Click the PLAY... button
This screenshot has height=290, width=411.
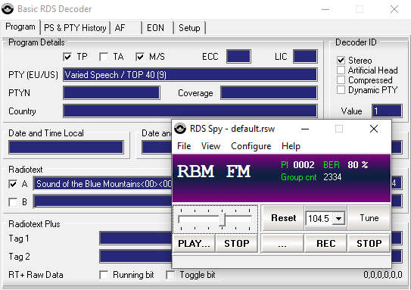[x=194, y=243]
